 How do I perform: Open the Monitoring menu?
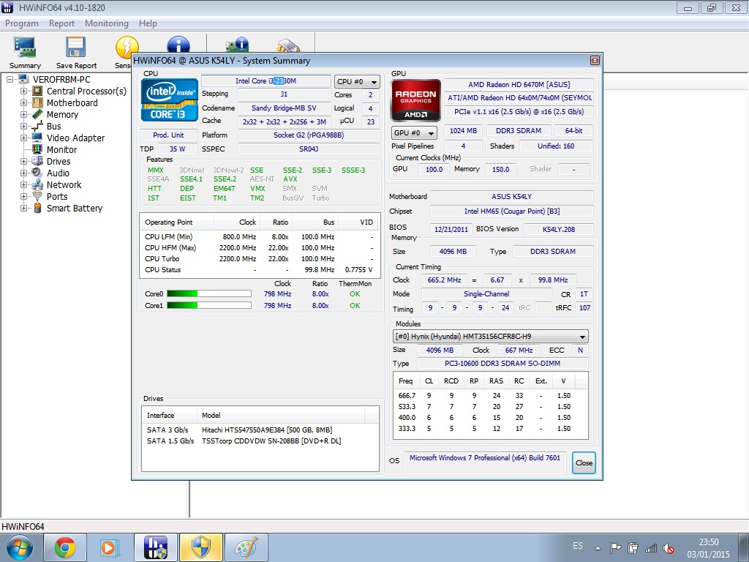coord(106,23)
